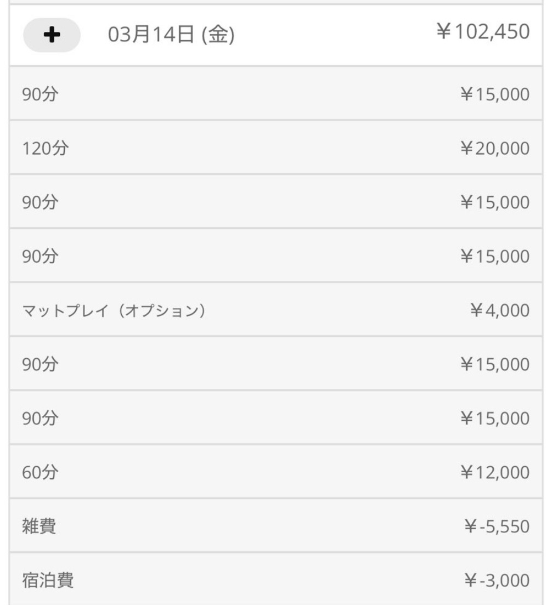
Task: Expand the 03月14日 entry with plus button
Action: coord(52,35)
